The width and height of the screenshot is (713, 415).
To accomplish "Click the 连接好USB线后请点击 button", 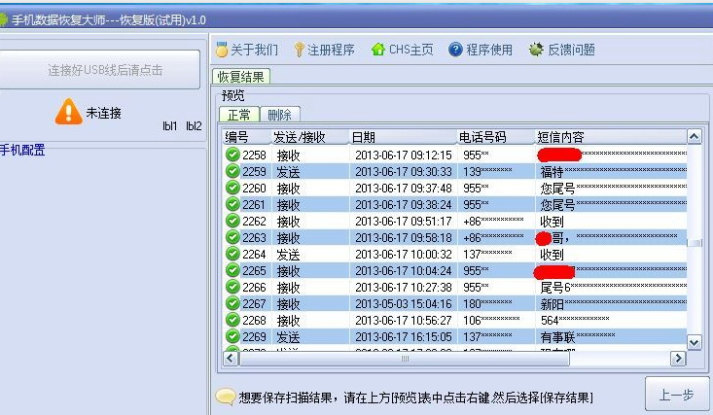I will (103, 70).
